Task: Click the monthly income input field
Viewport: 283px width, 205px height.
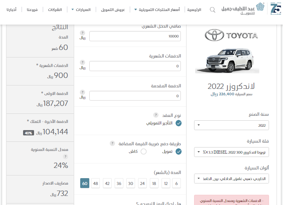Action: point(135,36)
